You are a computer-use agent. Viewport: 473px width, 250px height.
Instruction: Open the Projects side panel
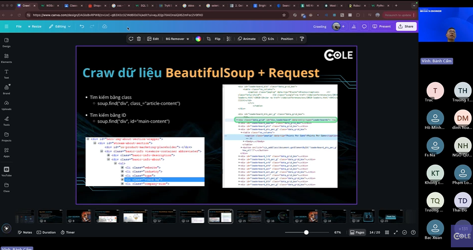6,137
